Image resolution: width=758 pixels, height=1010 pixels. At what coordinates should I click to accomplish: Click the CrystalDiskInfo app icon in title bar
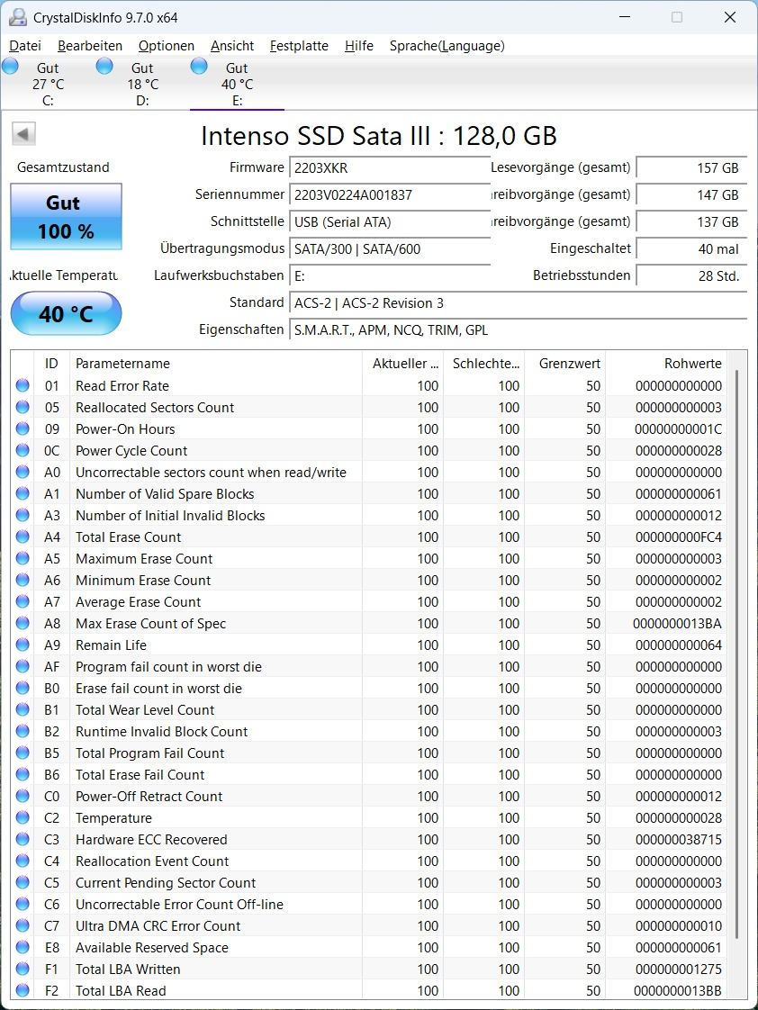coord(17,17)
